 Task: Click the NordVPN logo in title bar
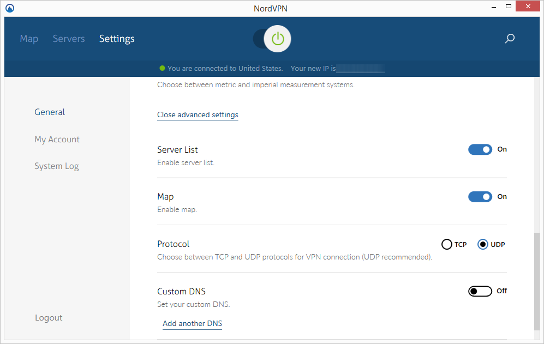[10, 8]
